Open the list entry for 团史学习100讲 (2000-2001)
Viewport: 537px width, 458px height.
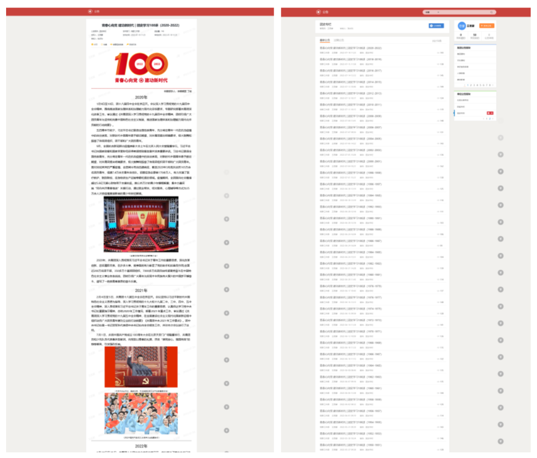[x=351, y=161]
